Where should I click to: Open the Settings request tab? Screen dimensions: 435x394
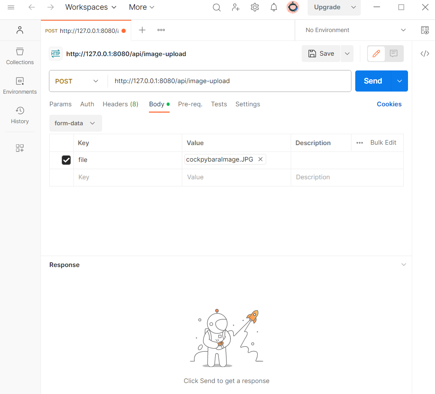248,104
